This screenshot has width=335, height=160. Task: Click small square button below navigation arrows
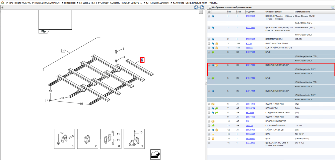point(201,12)
